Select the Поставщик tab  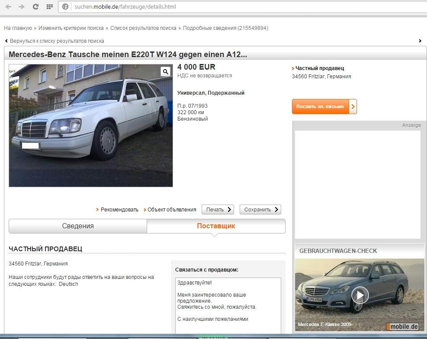(216, 226)
